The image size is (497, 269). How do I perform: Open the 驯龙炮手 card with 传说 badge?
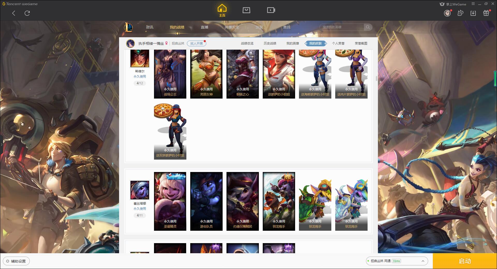point(279,201)
